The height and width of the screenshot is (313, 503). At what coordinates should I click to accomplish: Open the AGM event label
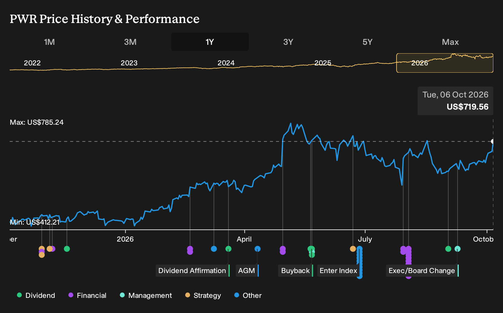click(x=247, y=271)
